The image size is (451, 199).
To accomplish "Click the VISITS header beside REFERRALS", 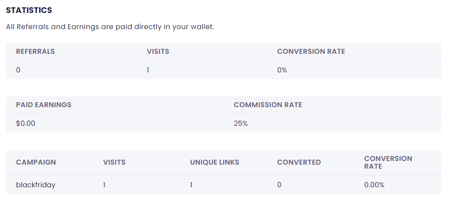I will click(x=158, y=51).
